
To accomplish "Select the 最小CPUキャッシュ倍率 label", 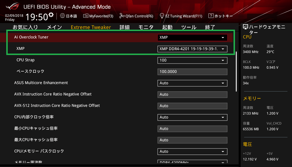I will (36, 128).
